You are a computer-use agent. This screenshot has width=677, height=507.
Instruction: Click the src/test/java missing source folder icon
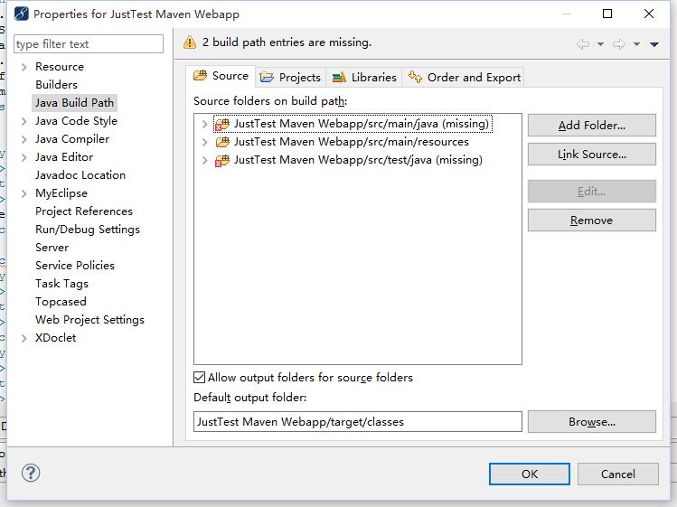click(x=222, y=160)
